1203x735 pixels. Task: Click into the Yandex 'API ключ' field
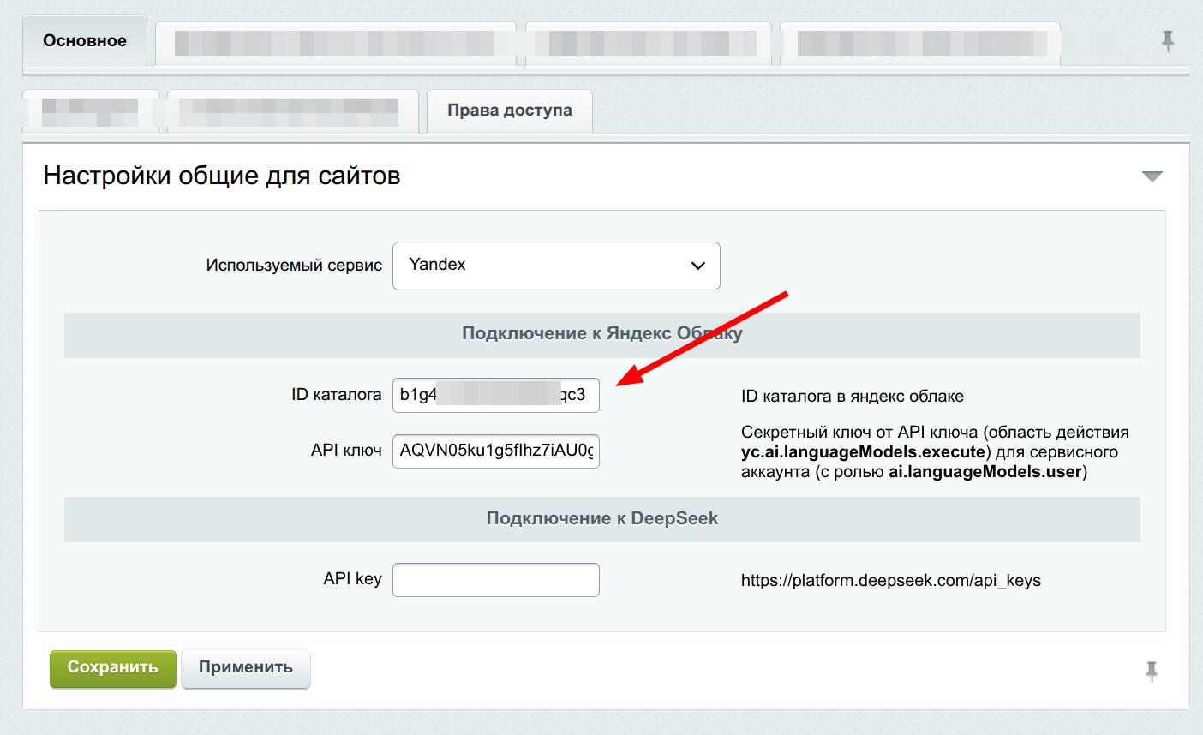[x=495, y=451]
